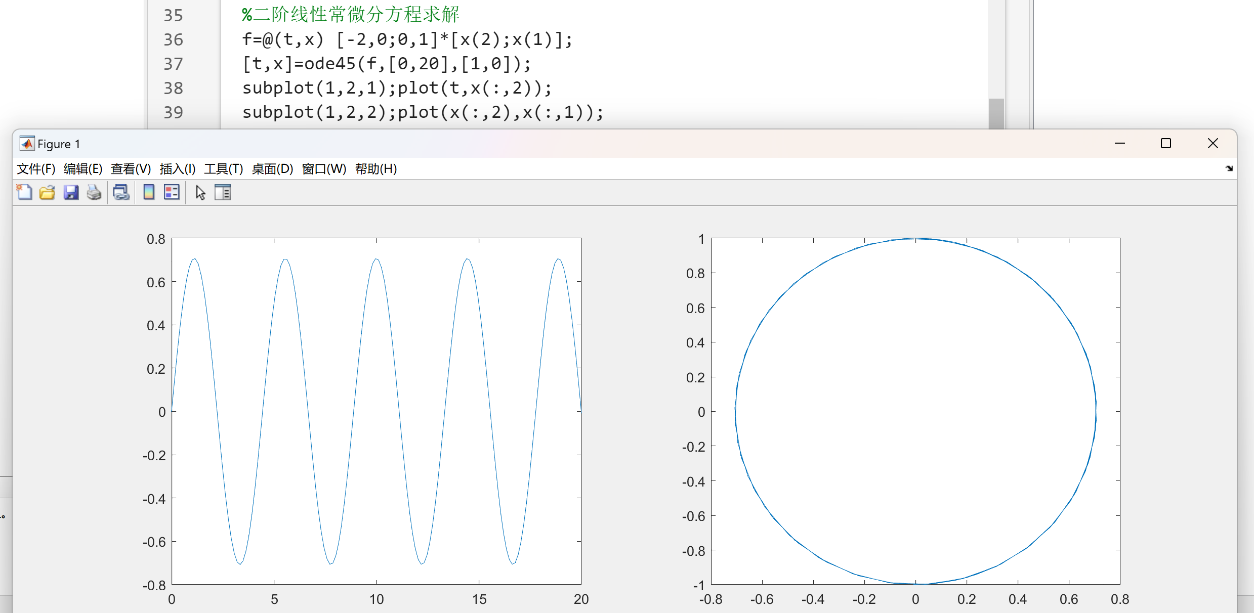Click line number 38 in the editor
The image size is (1254, 613).
pyautogui.click(x=173, y=88)
